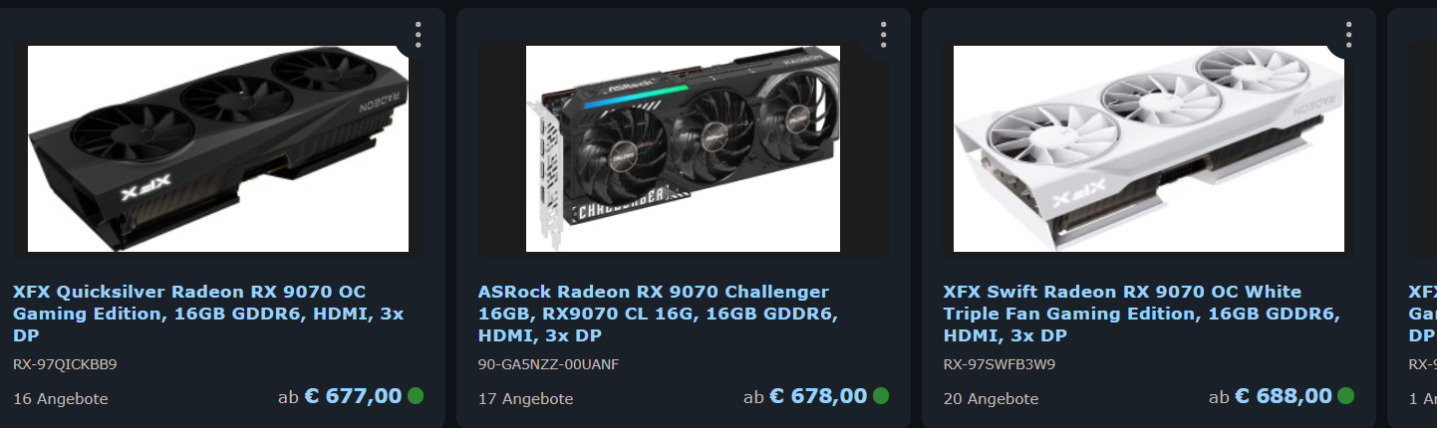
Task: Open three-dot menu on XFX Quicksilver card
Action: 419,35
